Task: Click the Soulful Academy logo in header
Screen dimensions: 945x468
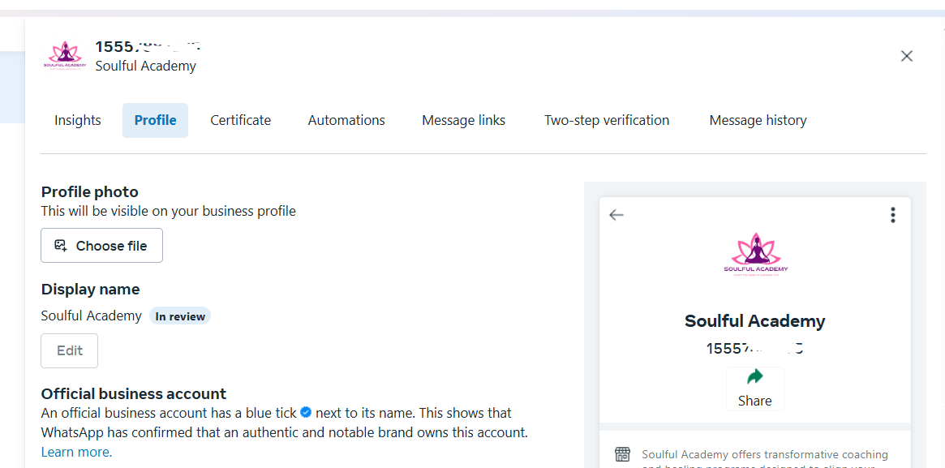Action: (64, 59)
